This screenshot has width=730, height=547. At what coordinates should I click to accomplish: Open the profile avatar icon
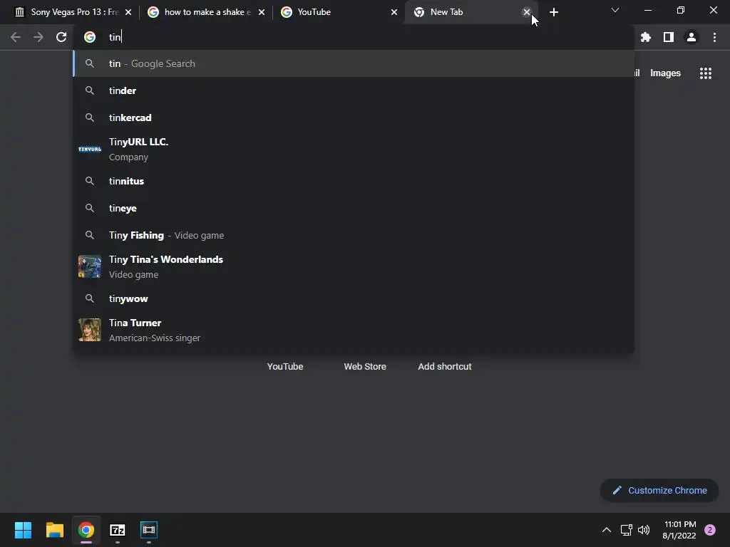tap(692, 37)
